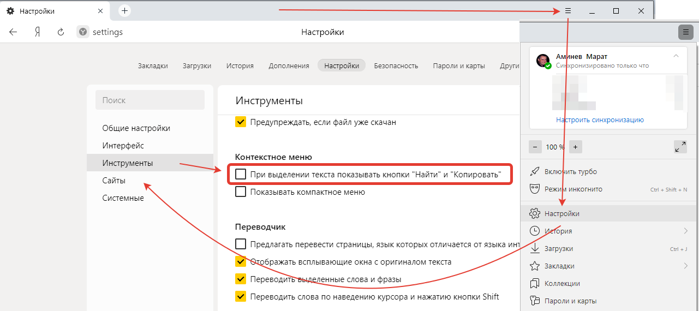
Task: Toggle Предупреждать, если файл уже скачан checkbox
Action: (241, 122)
